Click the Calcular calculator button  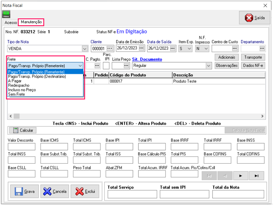point(23,130)
